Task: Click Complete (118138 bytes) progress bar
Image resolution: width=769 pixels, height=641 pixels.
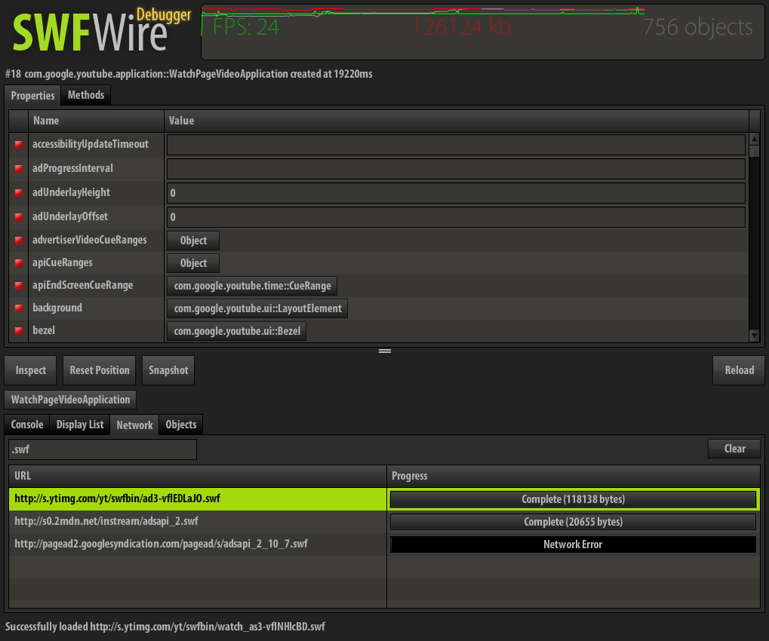Action: click(573, 499)
